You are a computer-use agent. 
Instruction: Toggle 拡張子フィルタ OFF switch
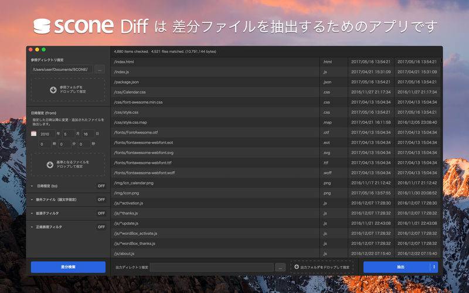pyautogui.click(x=101, y=213)
